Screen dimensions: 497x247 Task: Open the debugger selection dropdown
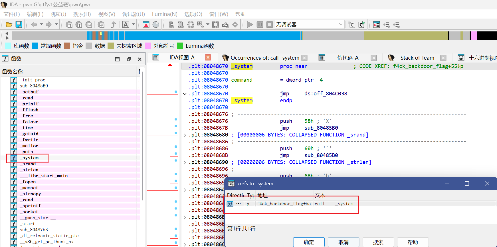coord(340,25)
